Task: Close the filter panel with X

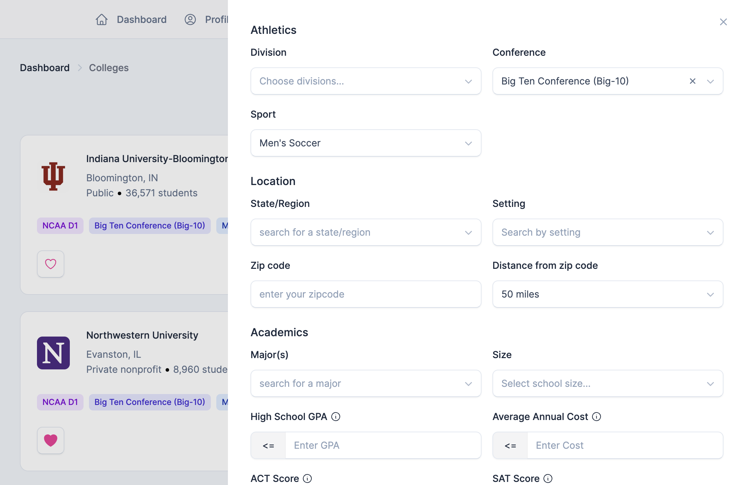Action: (723, 22)
